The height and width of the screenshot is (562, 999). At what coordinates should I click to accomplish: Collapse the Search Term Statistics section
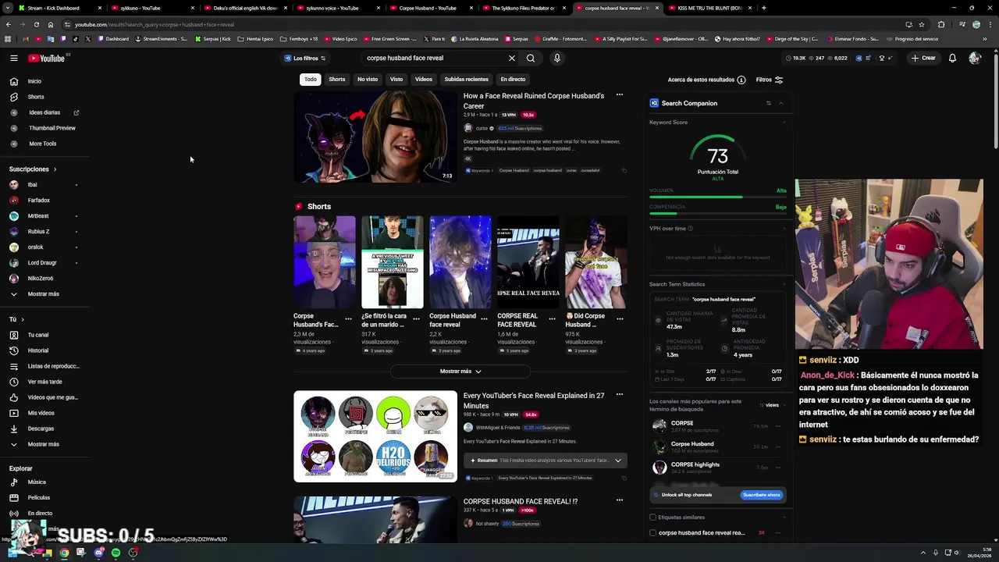point(784,284)
